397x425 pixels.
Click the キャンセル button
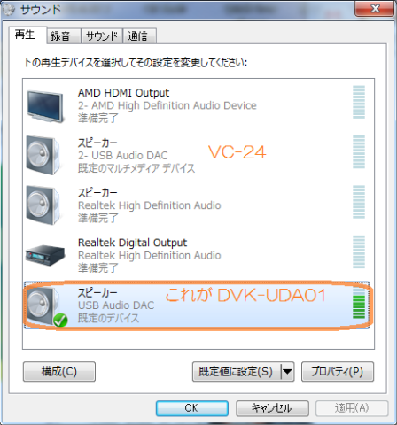(272, 408)
